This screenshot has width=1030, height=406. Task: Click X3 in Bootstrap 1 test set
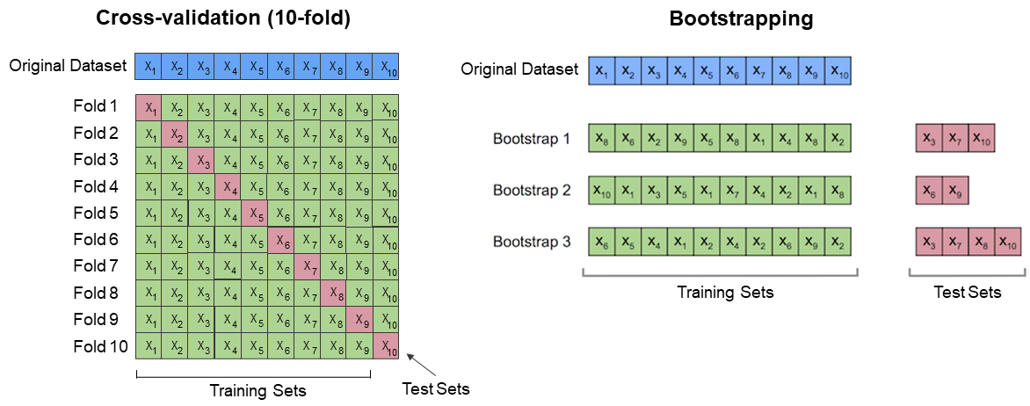[929, 139]
